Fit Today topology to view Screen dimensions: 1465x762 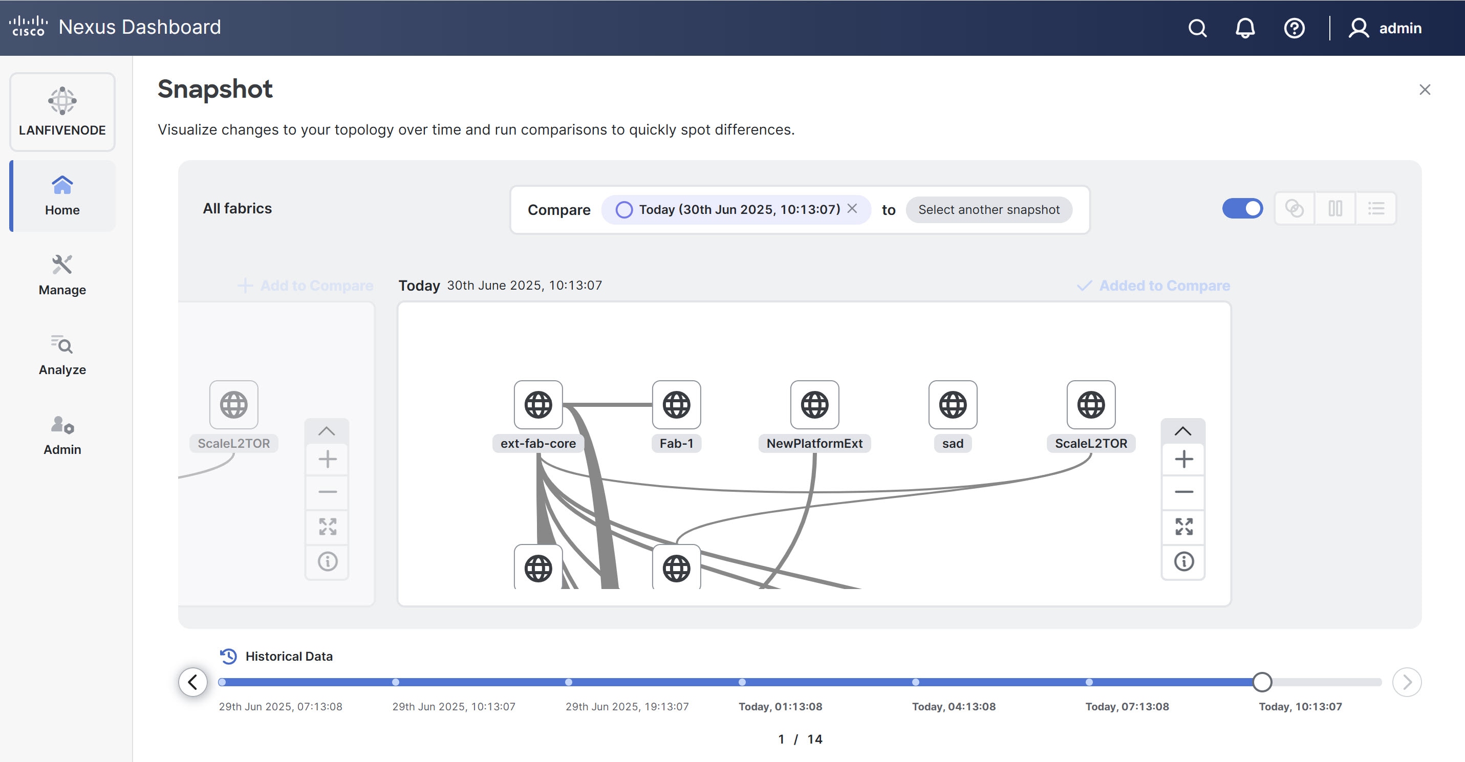click(1183, 527)
